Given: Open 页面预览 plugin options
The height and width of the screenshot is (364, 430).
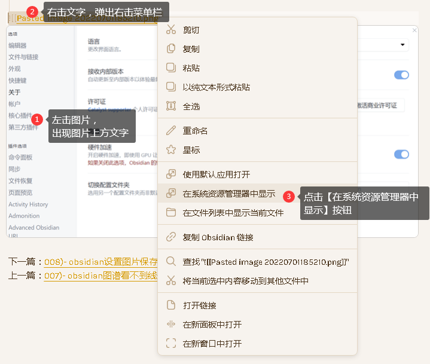Looking at the screenshot, I should 20,192.
